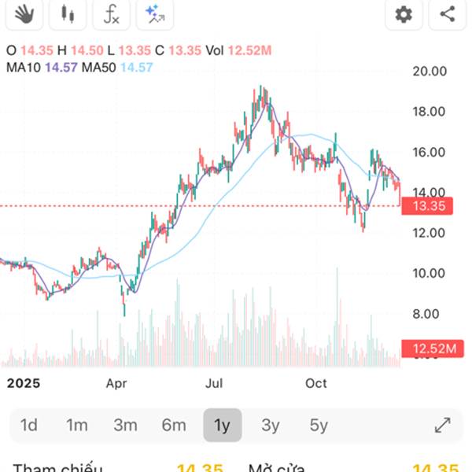The width and height of the screenshot is (472, 472).
Task: Choose the 3y time range
Action: (270, 426)
